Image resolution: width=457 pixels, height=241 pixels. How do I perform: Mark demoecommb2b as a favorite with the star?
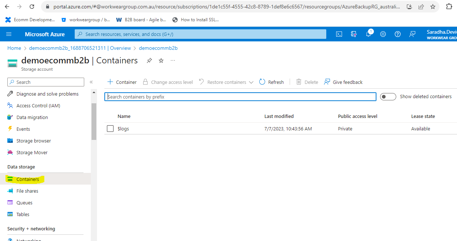(161, 61)
